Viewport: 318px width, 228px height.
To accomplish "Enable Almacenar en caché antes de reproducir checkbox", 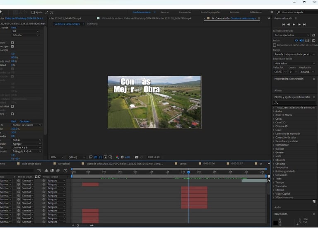I will click(275, 45).
